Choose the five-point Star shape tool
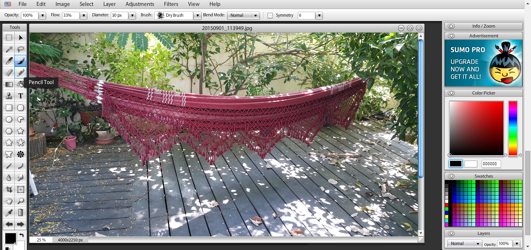Screen dimensions: 531x250 coord(21,131)
